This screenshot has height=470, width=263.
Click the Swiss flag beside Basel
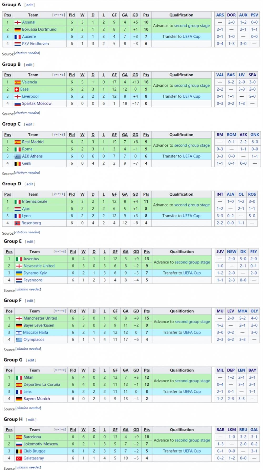(x=18, y=90)
